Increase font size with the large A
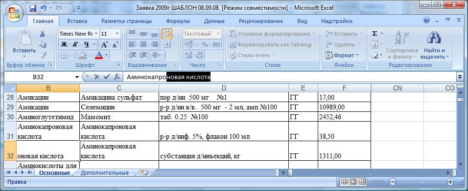 (x=104, y=44)
